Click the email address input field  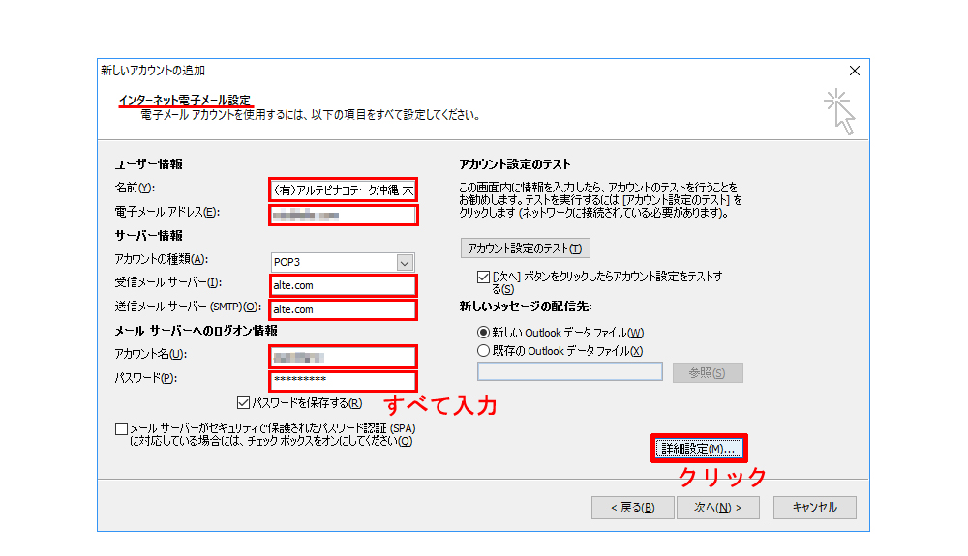point(344,214)
